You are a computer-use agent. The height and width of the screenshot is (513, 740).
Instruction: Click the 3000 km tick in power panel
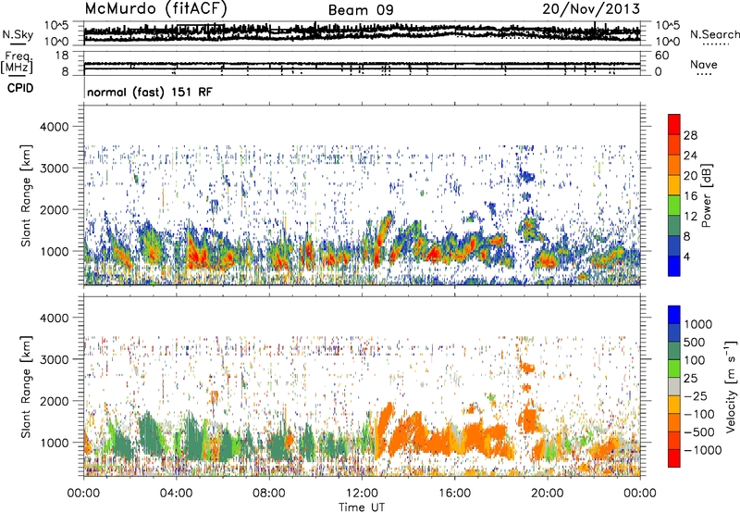point(54,169)
